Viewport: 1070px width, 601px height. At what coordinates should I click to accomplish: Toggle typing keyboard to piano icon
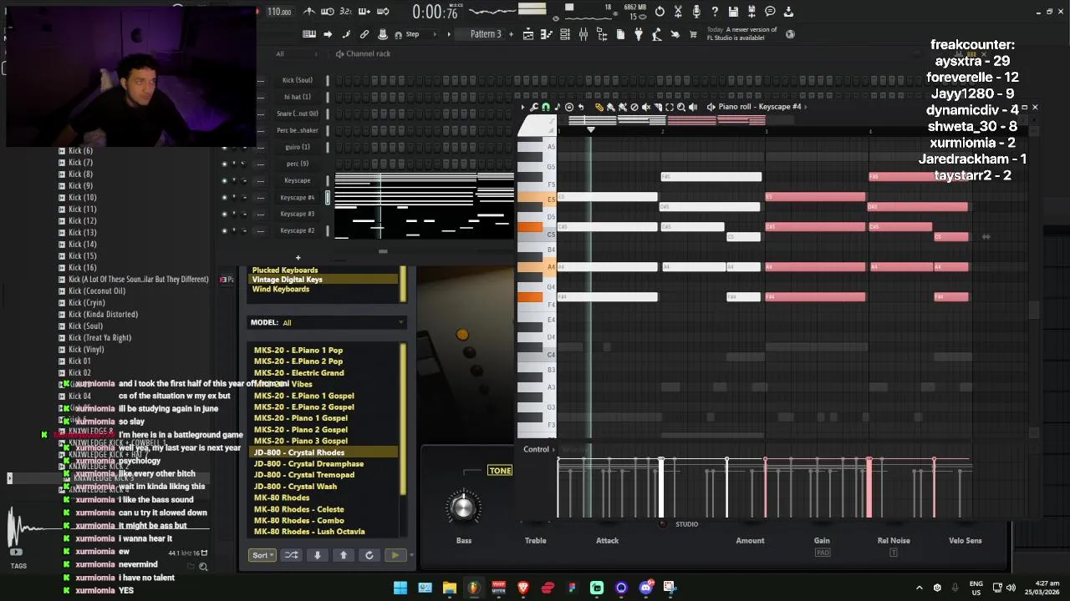point(309,34)
